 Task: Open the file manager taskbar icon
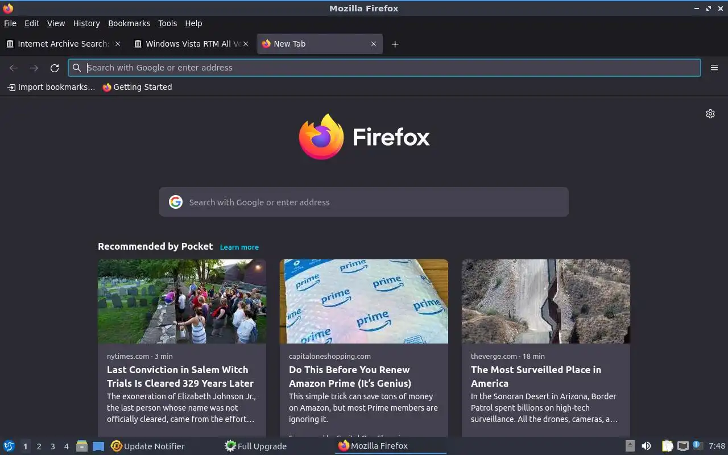click(x=82, y=446)
